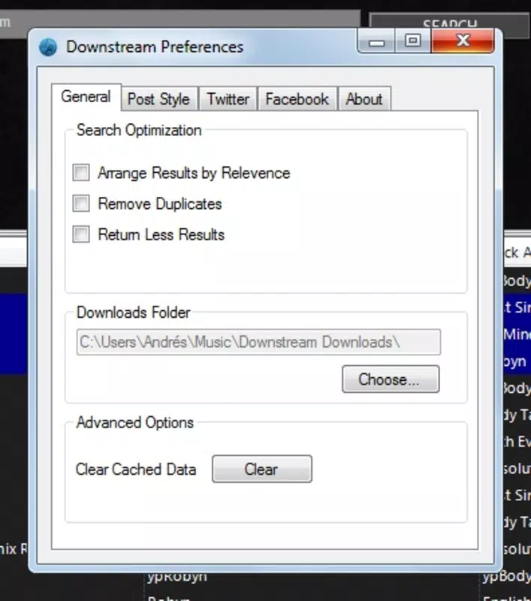
Task: Check the Return Less Results option
Action: (81, 234)
